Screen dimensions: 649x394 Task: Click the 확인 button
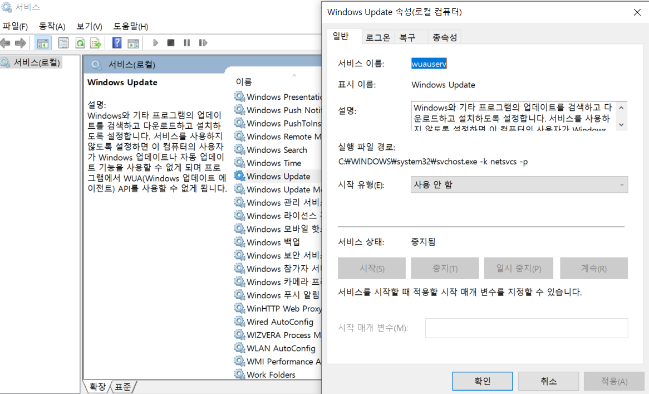pyautogui.click(x=482, y=381)
